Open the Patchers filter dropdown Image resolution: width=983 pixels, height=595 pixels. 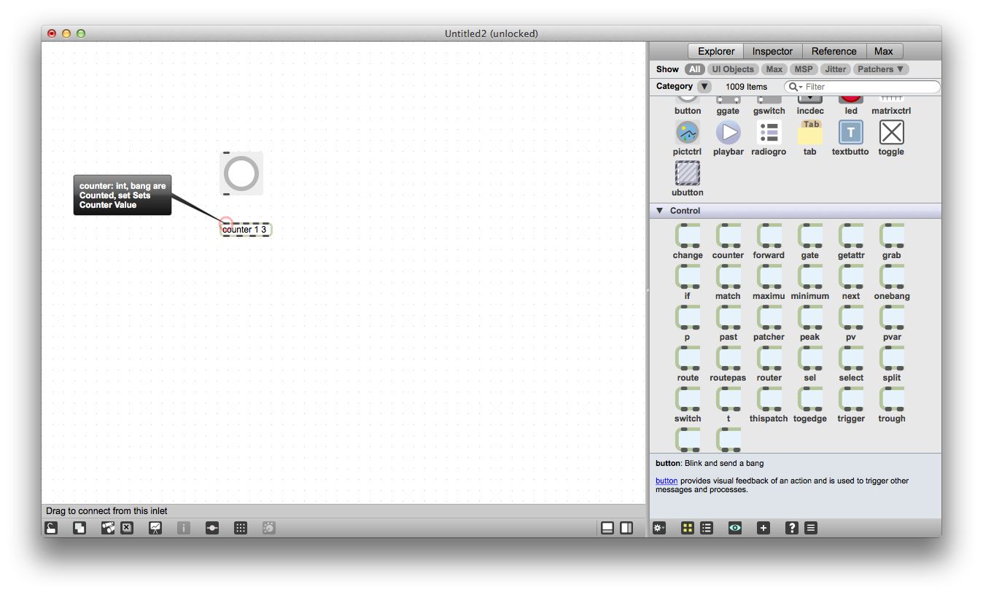881,69
